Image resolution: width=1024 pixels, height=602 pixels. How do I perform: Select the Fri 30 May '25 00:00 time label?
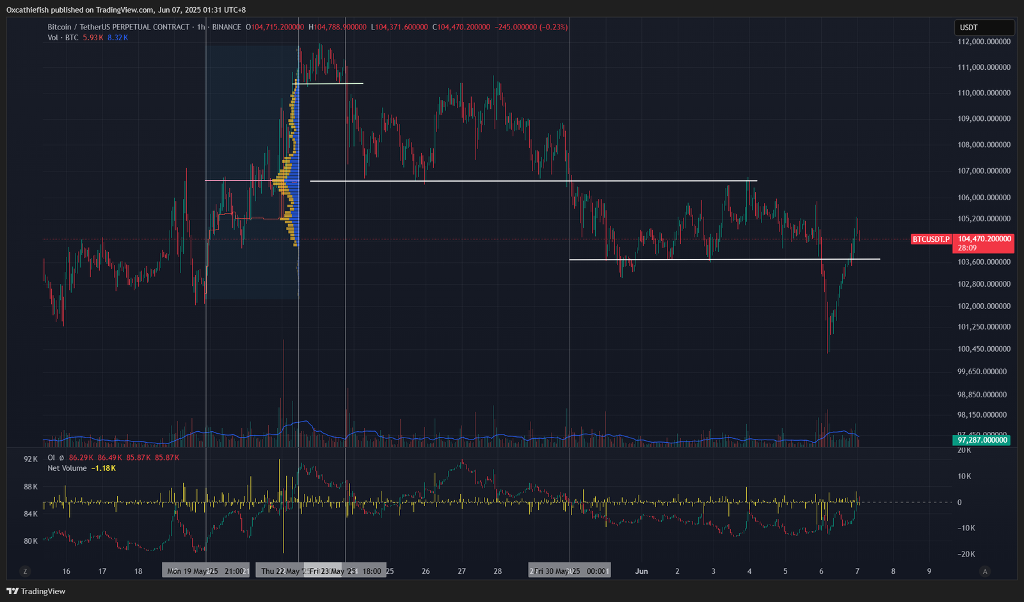(570, 571)
